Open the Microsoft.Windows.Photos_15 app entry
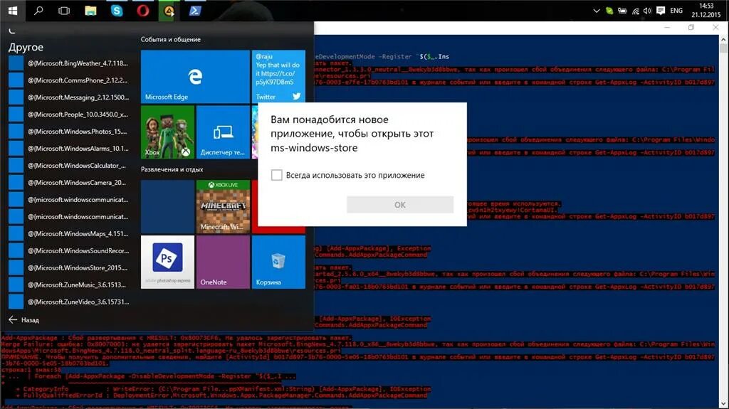This screenshot has height=409, width=729. coord(69,132)
